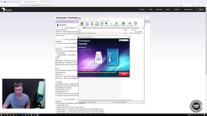Open WinRAR Commands (Команды) menu

click(x=85, y=21)
